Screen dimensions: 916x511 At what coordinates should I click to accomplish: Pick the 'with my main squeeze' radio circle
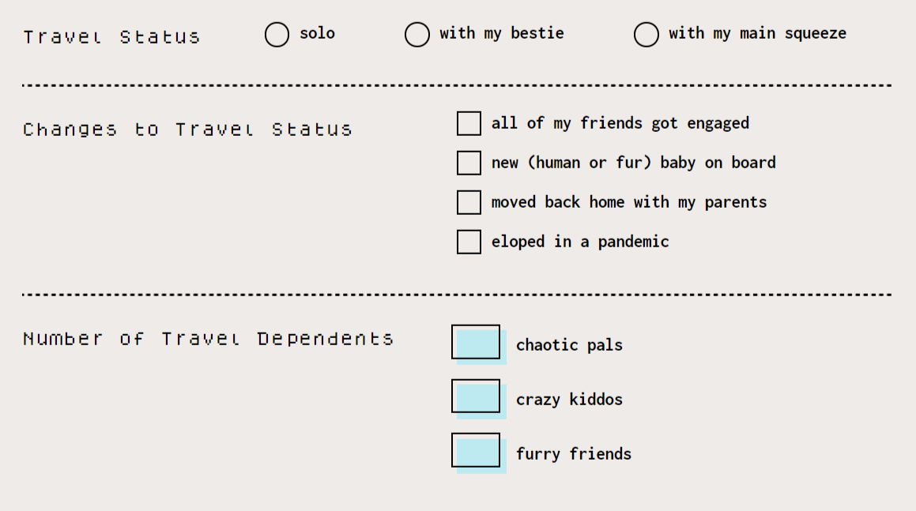tap(646, 35)
